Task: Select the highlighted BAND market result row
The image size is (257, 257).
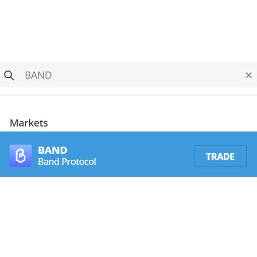Action: pos(128,154)
